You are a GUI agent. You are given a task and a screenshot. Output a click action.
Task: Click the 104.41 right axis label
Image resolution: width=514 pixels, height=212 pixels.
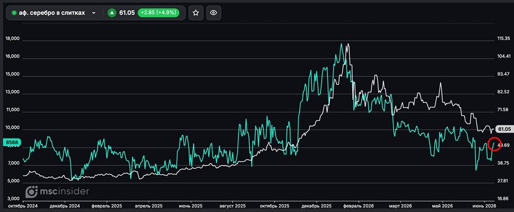pyautogui.click(x=504, y=56)
